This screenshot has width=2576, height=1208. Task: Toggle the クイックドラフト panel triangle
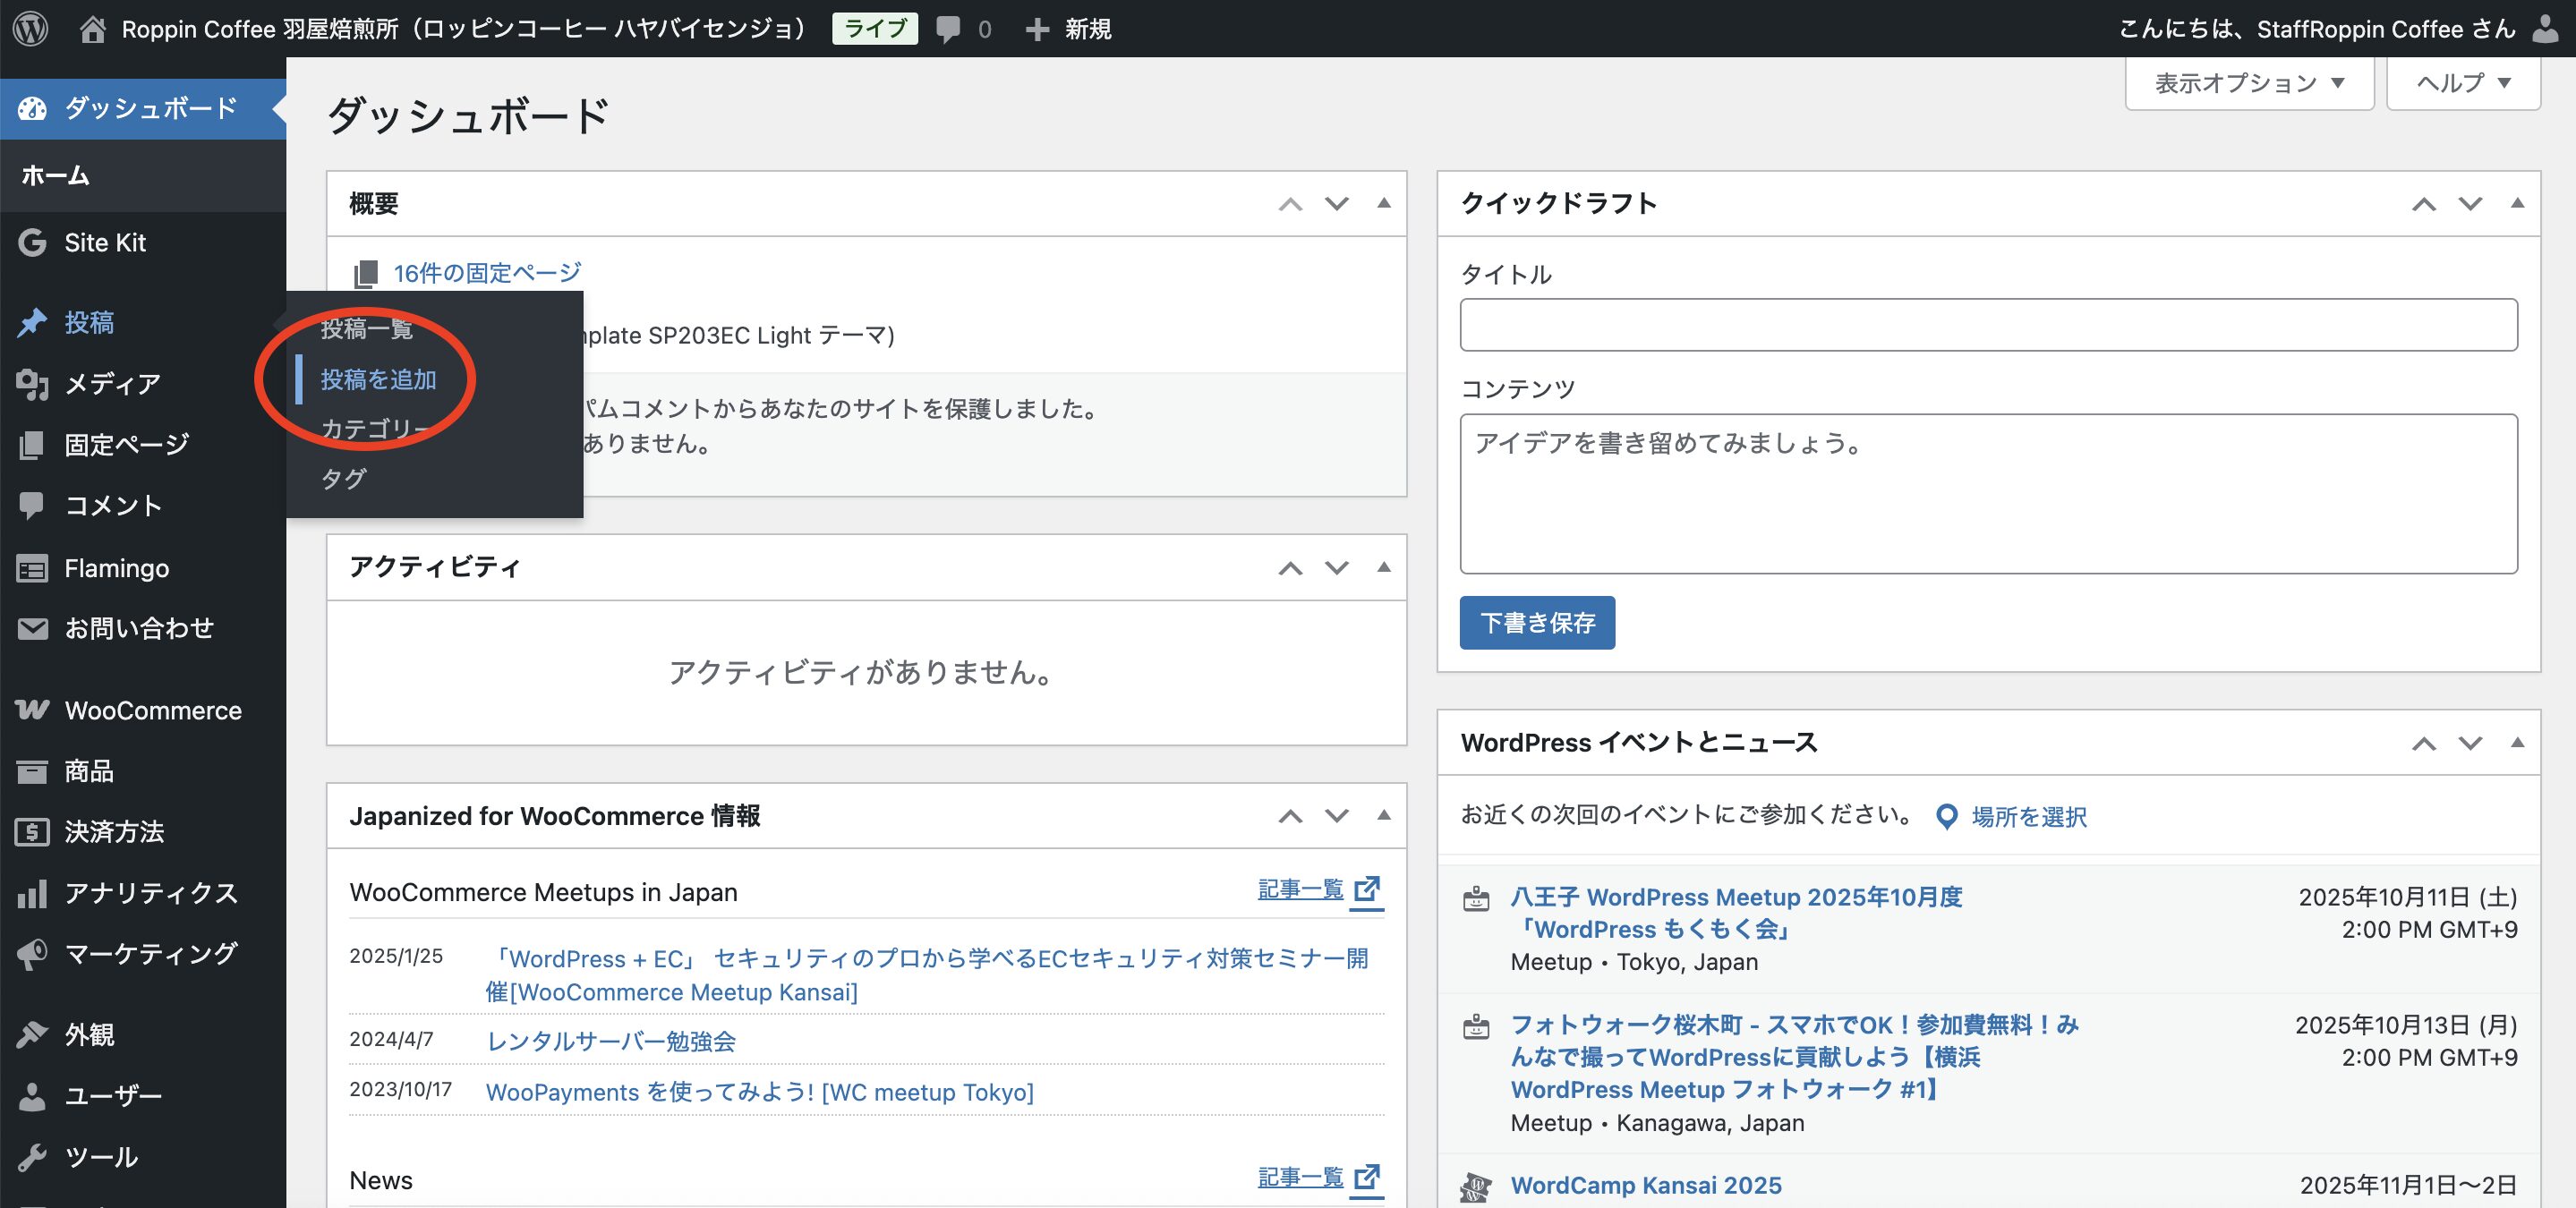pos(2517,203)
